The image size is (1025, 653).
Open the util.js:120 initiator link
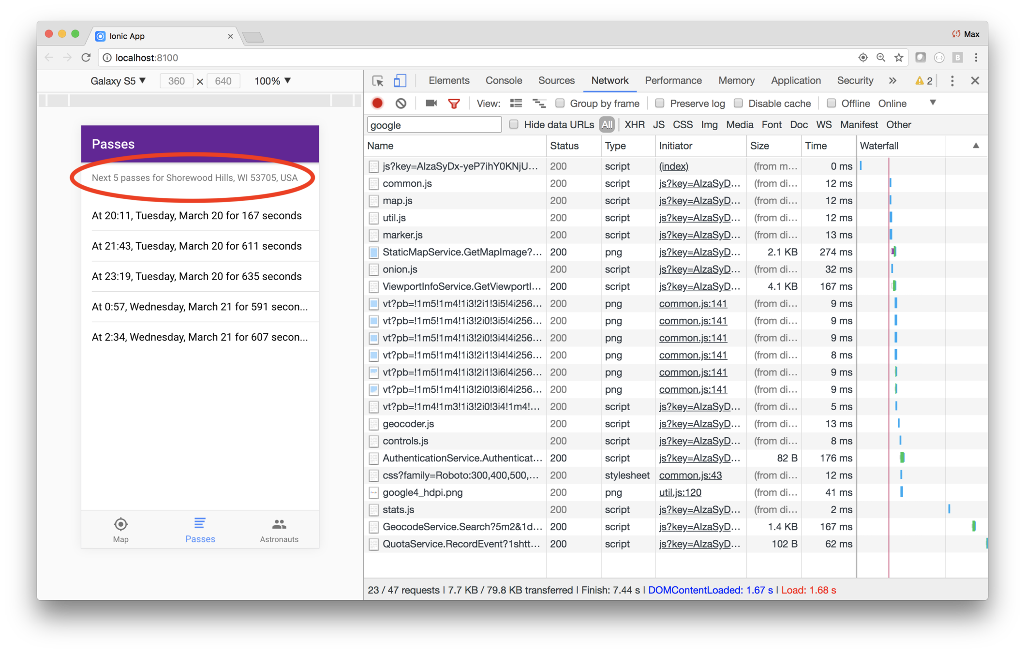pos(680,492)
